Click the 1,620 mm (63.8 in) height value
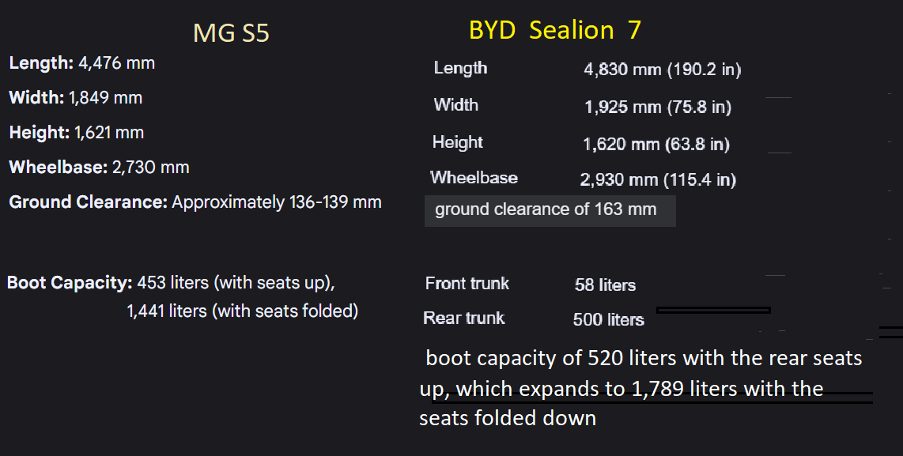903x456 pixels. [656, 144]
